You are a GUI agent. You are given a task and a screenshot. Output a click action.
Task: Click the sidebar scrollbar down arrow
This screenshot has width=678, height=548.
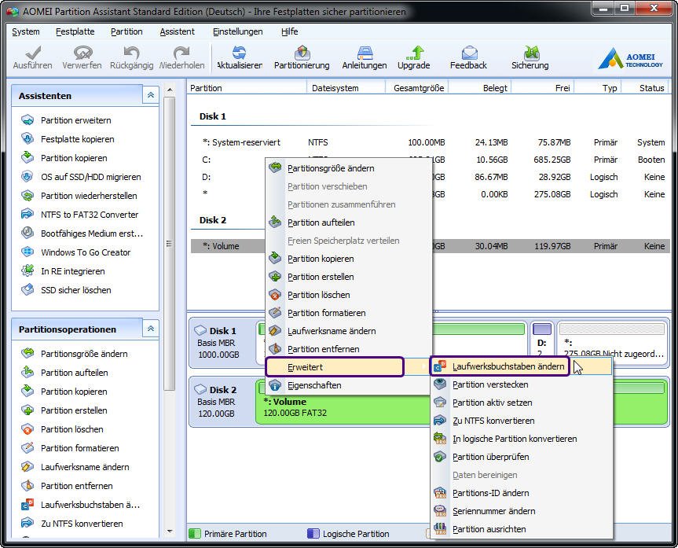(170, 531)
